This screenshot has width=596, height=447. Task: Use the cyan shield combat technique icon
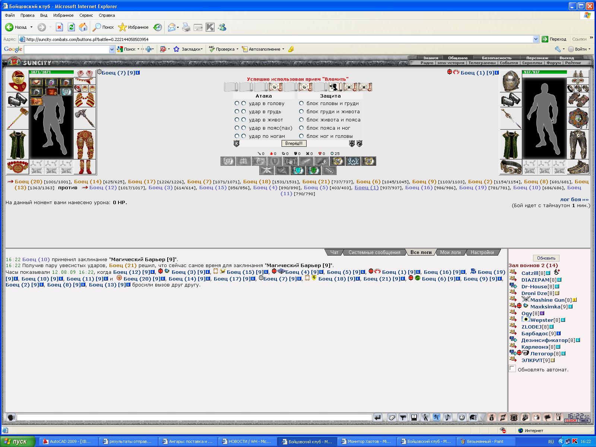298,171
